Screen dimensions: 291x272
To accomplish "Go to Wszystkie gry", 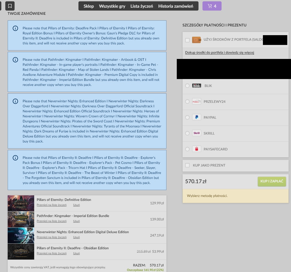I will tap(112, 6).
